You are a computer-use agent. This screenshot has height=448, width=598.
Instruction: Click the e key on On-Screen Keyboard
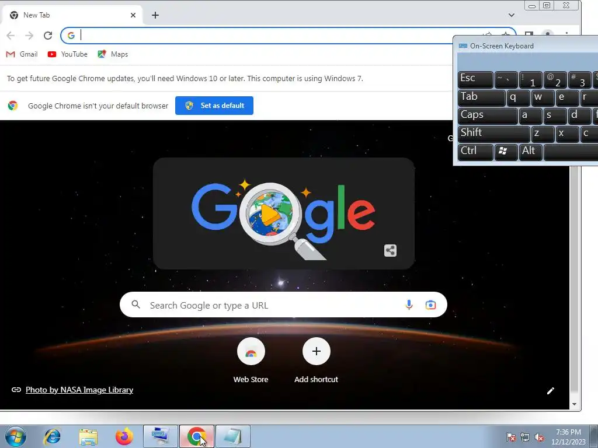pos(566,98)
